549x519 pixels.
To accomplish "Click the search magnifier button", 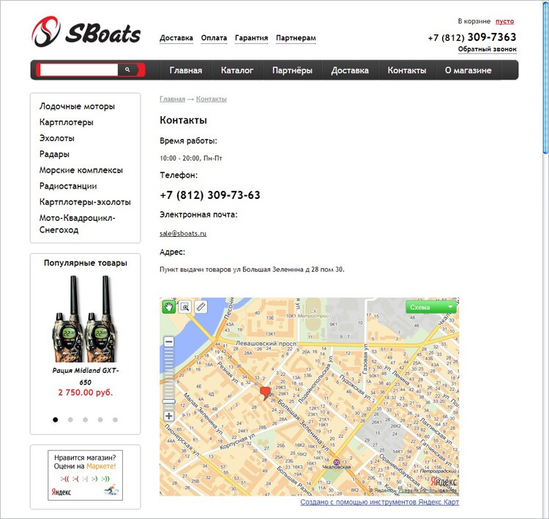I will pyautogui.click(x=128, y=69).
